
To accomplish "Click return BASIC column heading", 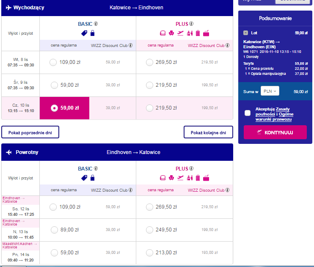I will coord(85,168).
